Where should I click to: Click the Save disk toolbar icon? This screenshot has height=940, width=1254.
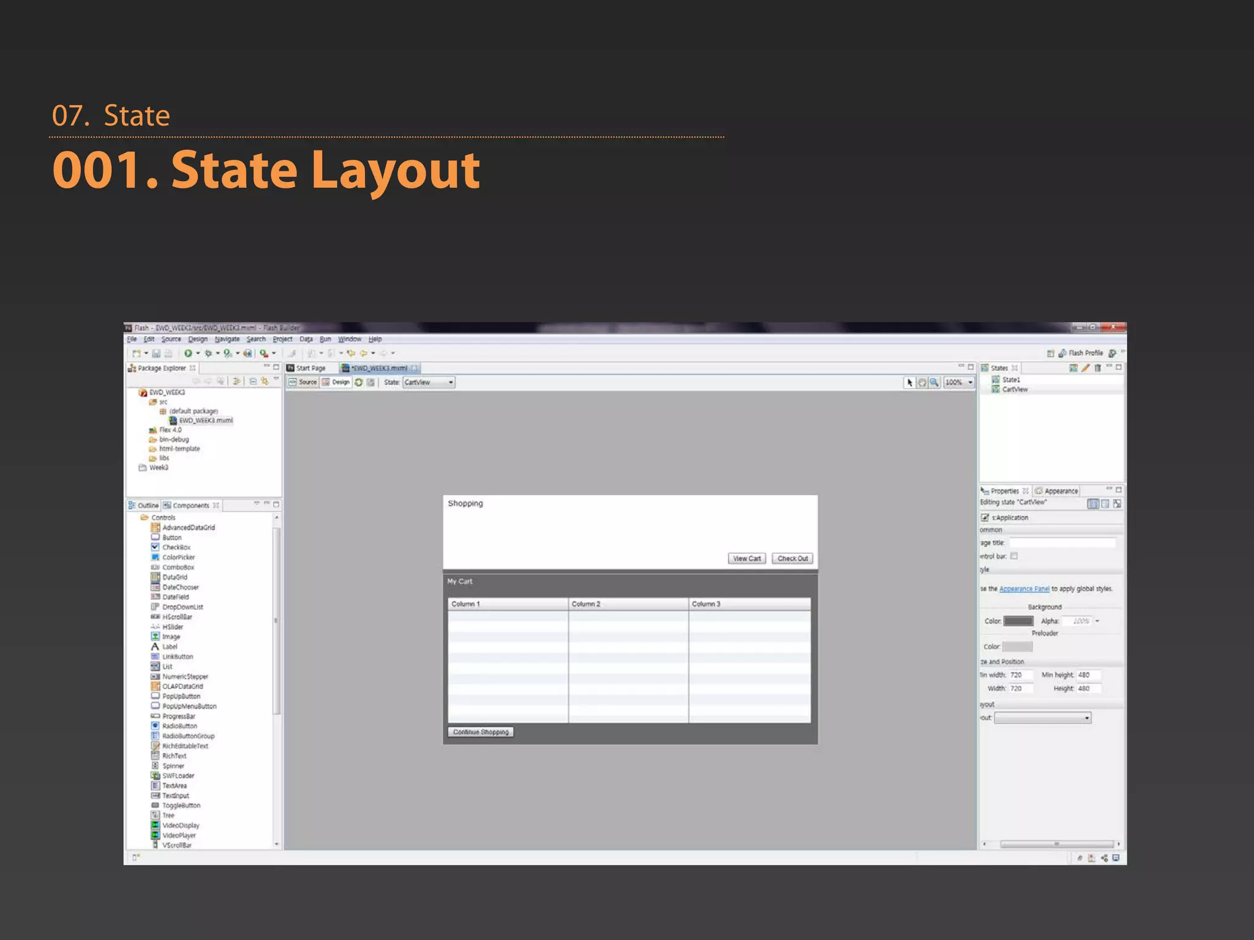(x=156, y=353)
